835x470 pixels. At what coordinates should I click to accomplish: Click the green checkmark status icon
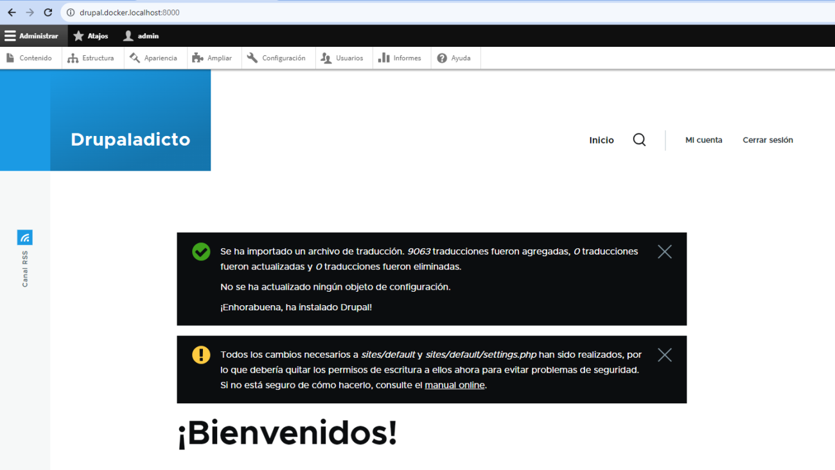tap(201, 251)
